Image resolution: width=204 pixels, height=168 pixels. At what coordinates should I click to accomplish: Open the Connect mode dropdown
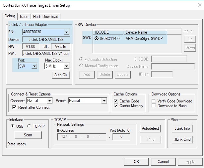tap(49, 101)
